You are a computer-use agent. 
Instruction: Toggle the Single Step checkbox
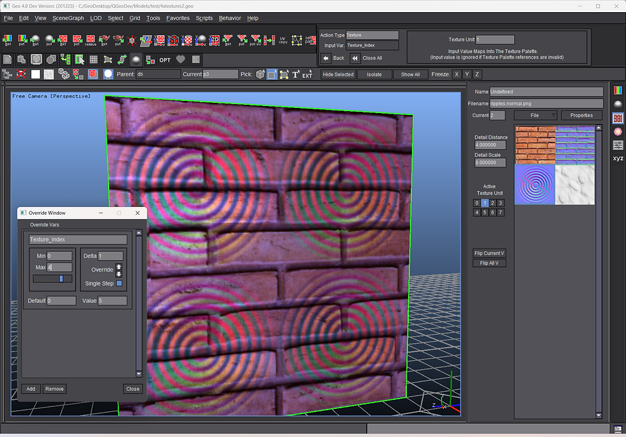click(x=119, y=283)
